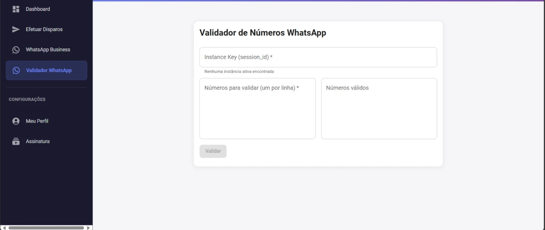Image resolution: width=545 pixels, height=230 pixels.
Task: Select Validador WhatsApp in the sidebar
Action: point(46,71)
